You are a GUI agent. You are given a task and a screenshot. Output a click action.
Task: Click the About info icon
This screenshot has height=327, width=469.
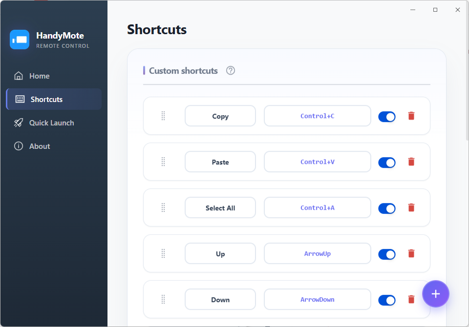pyautogui.click(x=18, y=146)
